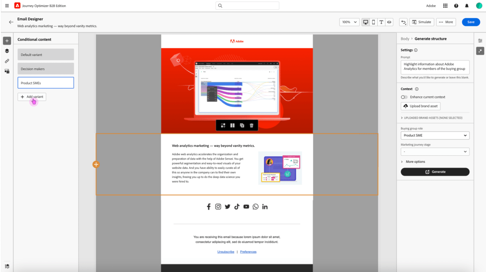Click the bottom-left sidebar icon
Screen dimensions: 486x272
pos(7,266)
